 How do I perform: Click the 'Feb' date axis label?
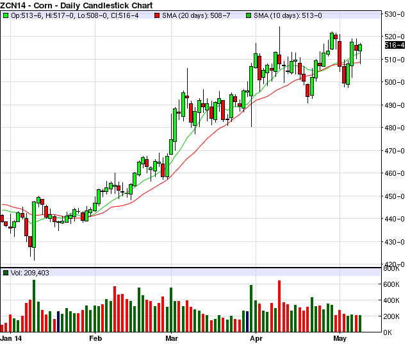(x=95, y=338)
